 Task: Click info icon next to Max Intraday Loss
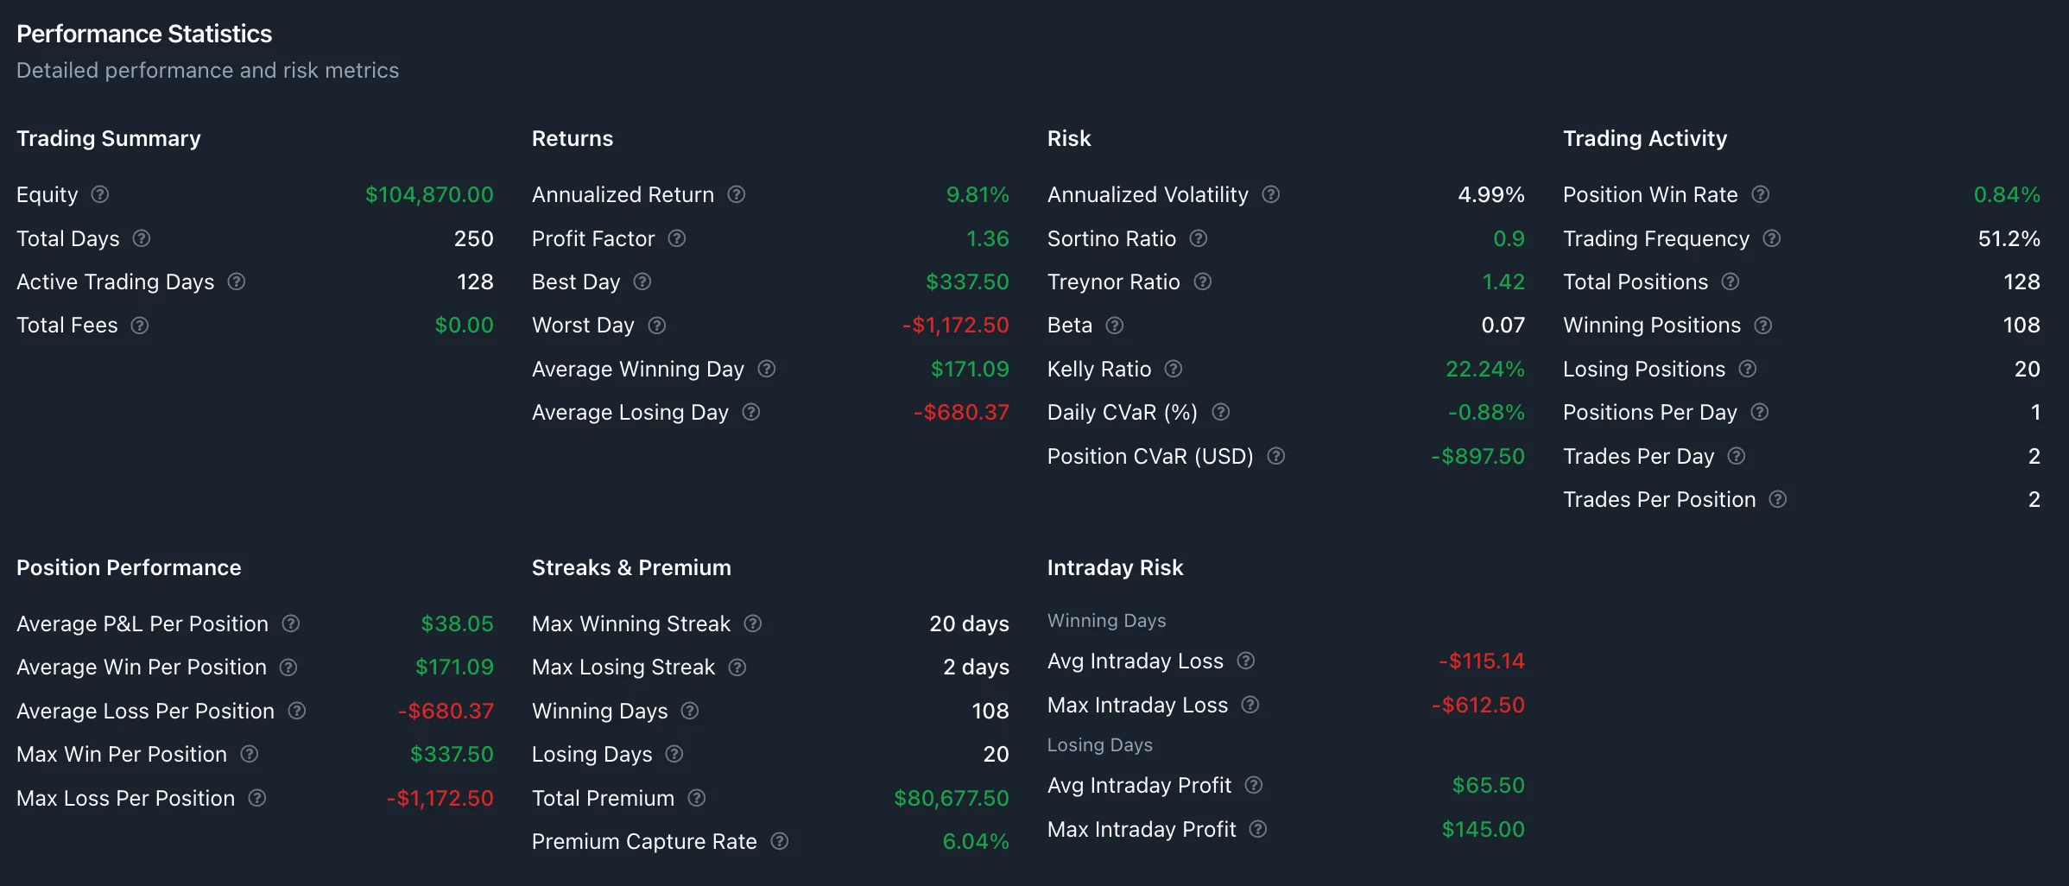click(x=1250, y=705)
